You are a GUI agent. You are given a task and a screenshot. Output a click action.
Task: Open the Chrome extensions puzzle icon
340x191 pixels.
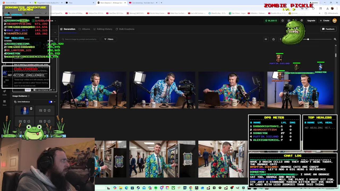[313, 8]
